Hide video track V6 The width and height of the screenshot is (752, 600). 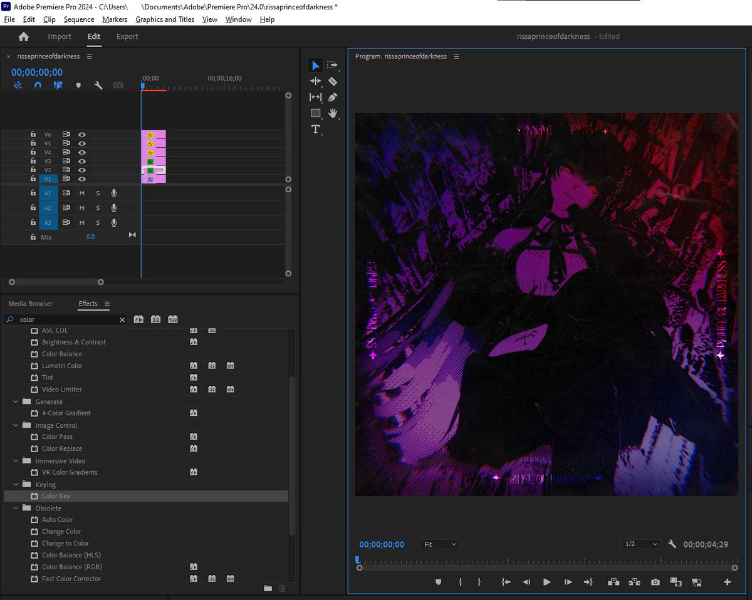point(81,135)
